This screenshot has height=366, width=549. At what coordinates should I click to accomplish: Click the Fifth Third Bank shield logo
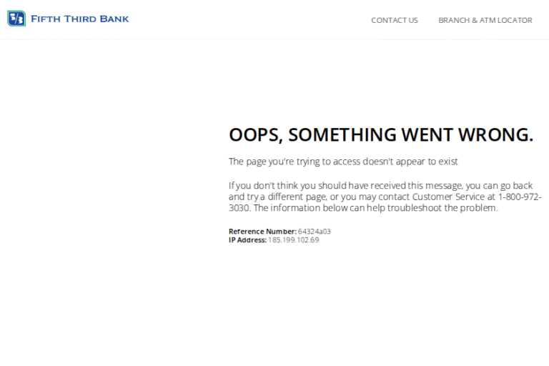(x=16, y=19)
